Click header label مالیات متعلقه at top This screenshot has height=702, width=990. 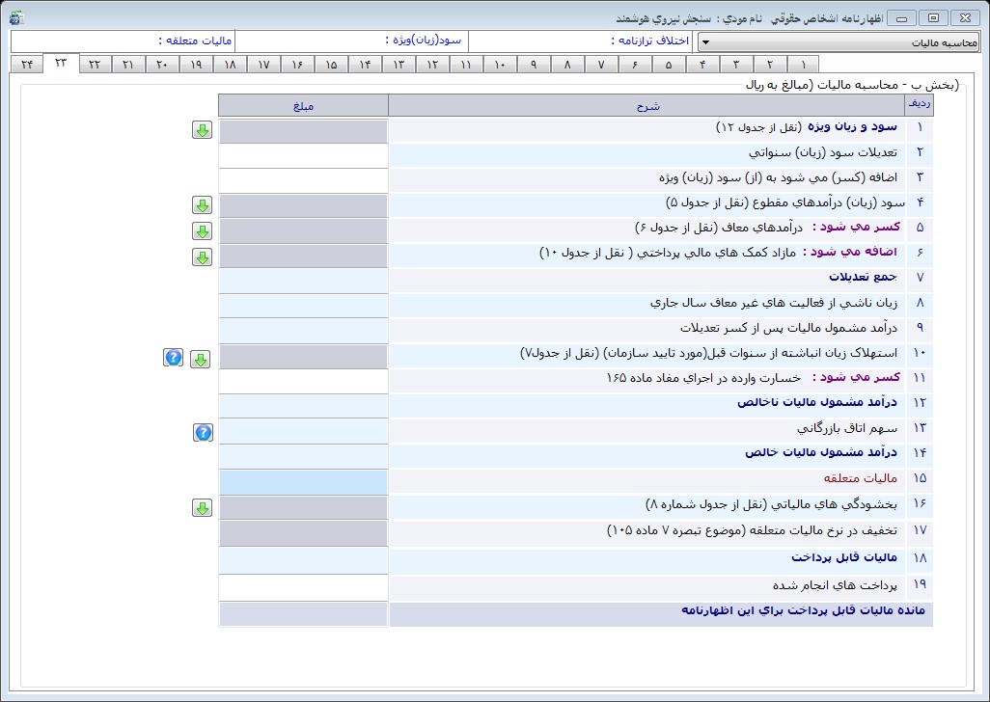tap(195, 41)
